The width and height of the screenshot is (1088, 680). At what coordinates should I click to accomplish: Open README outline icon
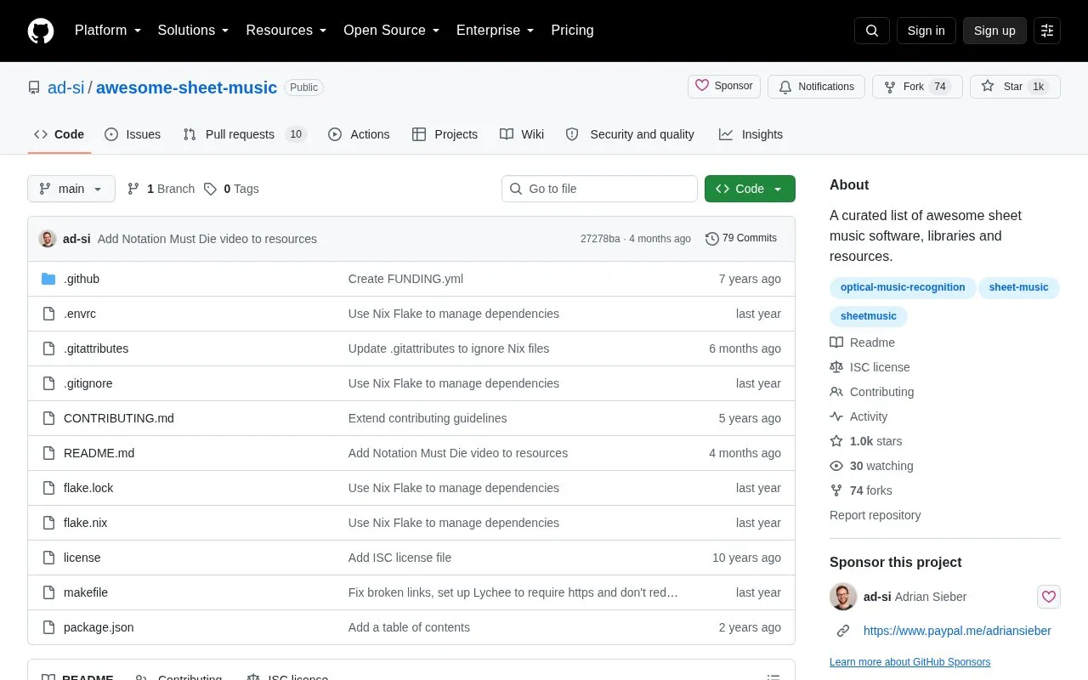coord(773,678)
